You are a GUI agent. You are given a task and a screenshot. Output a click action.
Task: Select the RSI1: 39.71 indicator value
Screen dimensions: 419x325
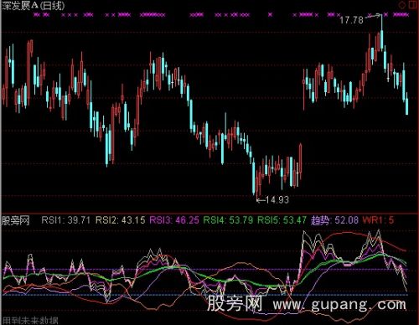65,220
